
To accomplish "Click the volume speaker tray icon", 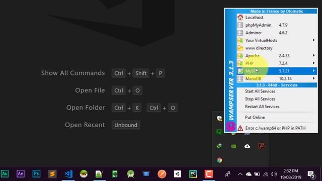I will click(274, 174).
